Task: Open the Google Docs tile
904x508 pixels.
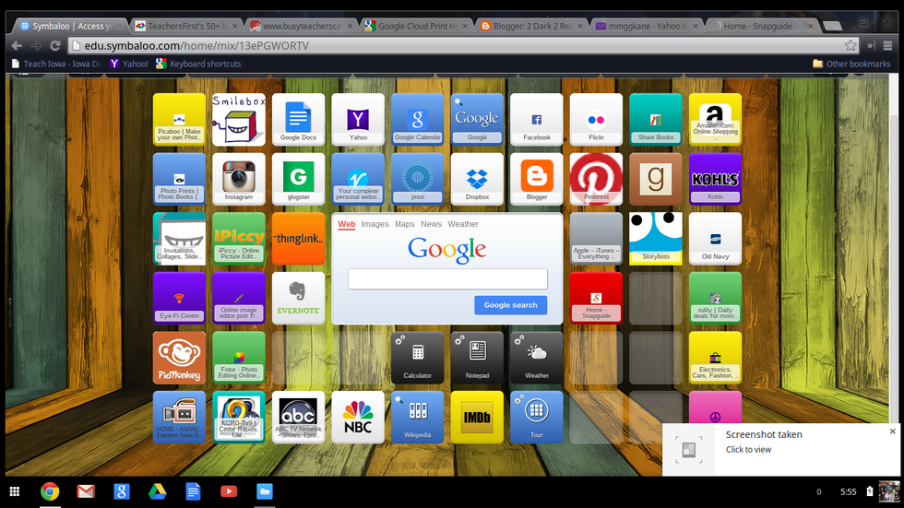Action: pos(298,119)
